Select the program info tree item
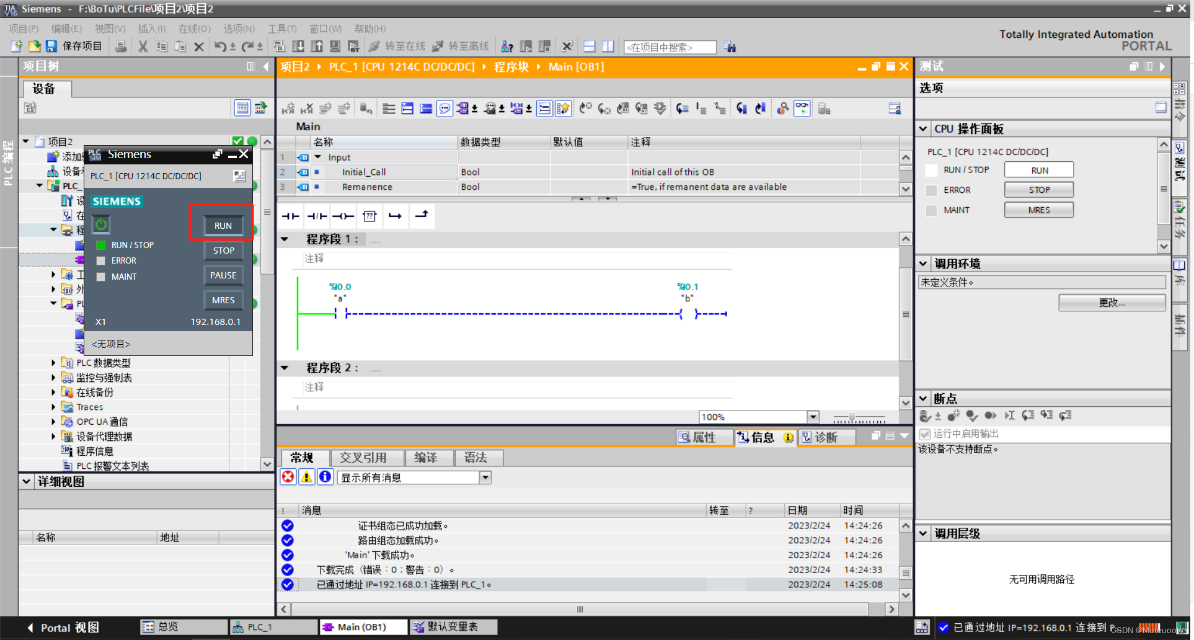Screen dimensions: 1194x640 pos(94,451)
